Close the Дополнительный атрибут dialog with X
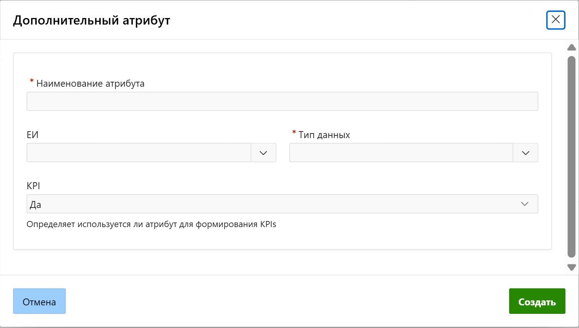The height and width of the screenshot is (328, 579). (556, 20)
